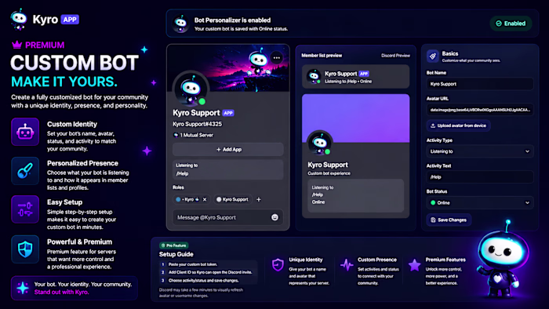The width and height of the screenshot is (549, 309).
Task: Click the mutual server icon
Action: coord(176,135)
